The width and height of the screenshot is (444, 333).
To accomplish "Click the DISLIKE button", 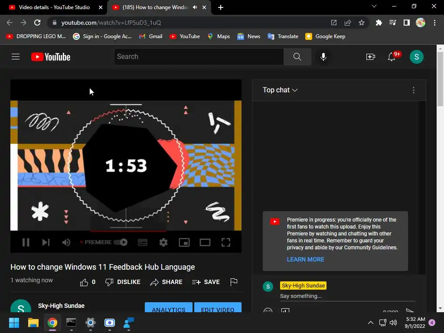I will [x=123, y=282].
